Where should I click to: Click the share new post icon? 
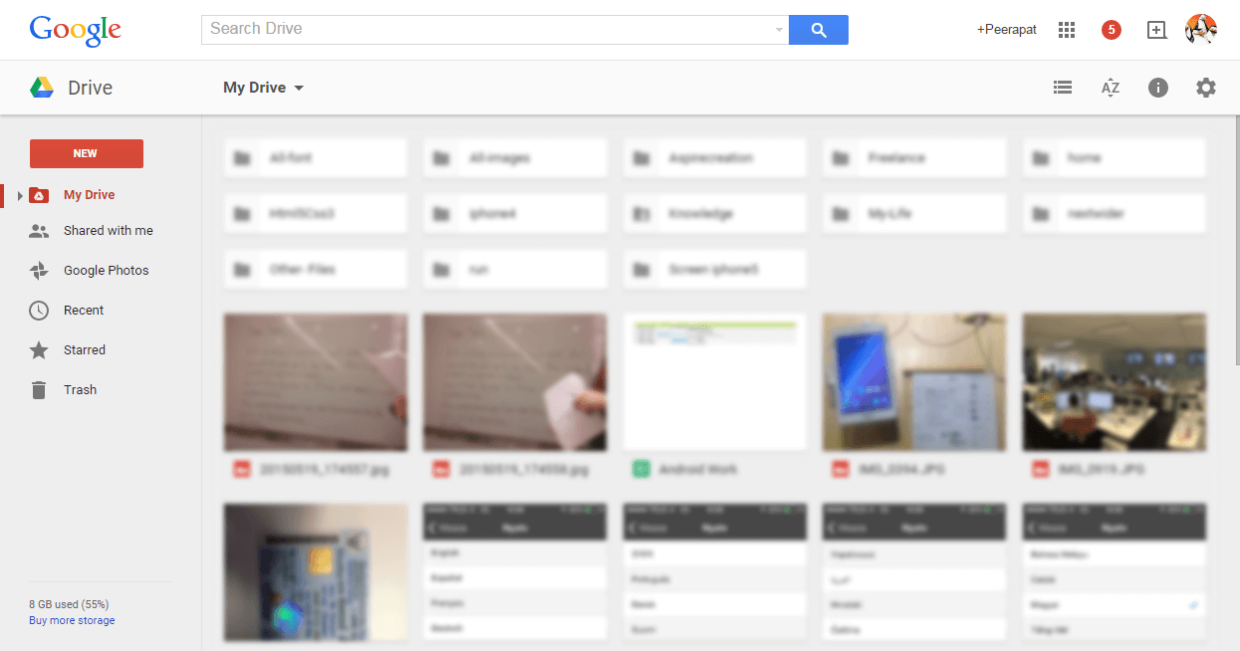click(1156, 30)
